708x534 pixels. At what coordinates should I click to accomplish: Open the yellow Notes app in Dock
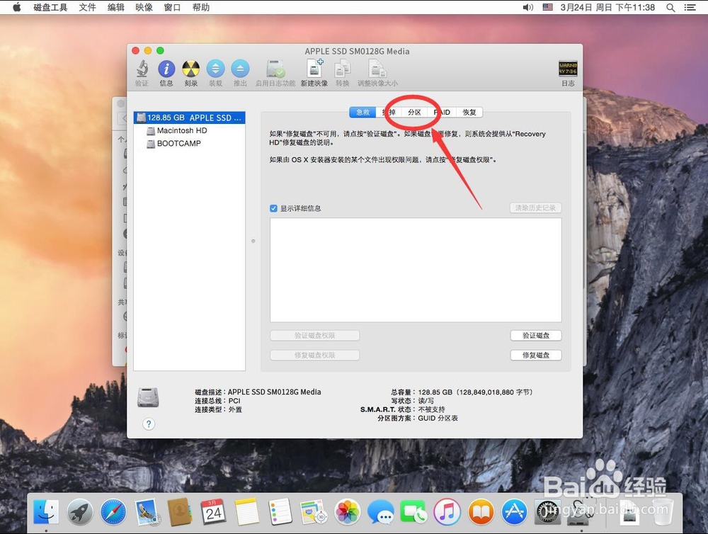[x=247, y=512]
